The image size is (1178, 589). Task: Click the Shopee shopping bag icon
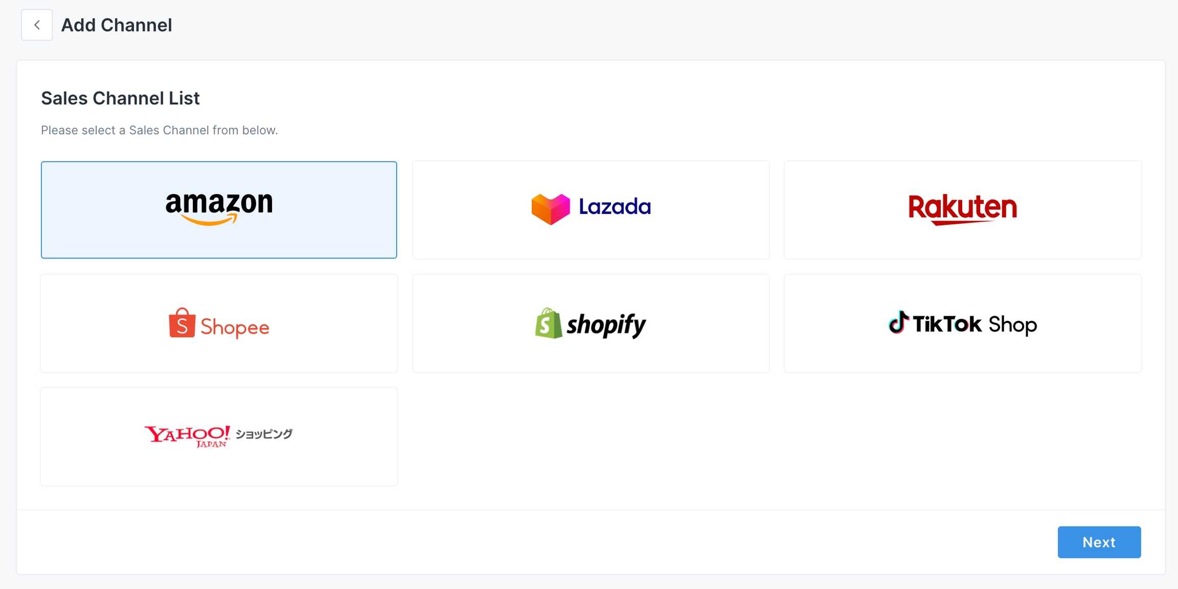[182, 323]
